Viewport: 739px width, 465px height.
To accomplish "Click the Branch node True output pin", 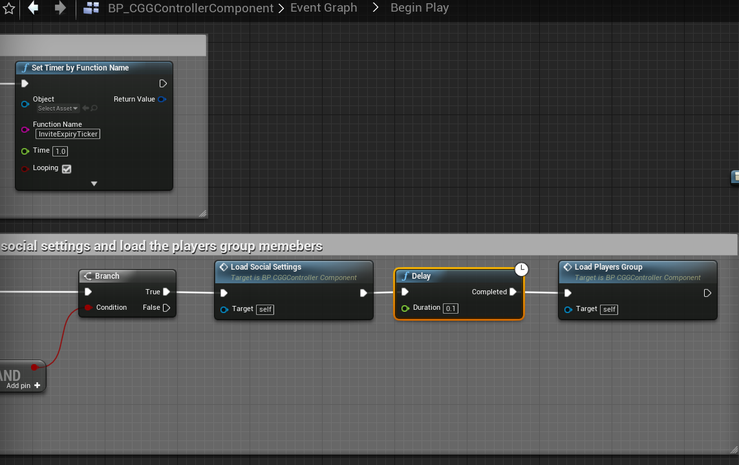I will tap(166, 292).
